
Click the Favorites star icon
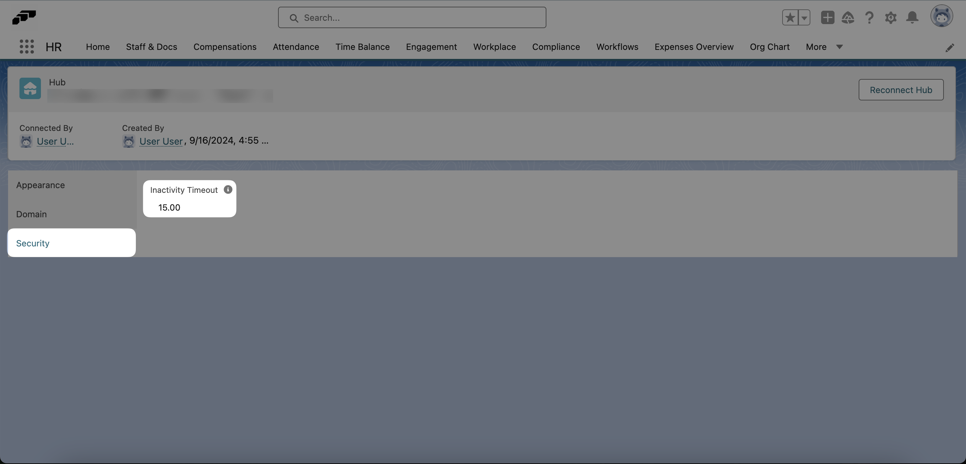(790, 18)
